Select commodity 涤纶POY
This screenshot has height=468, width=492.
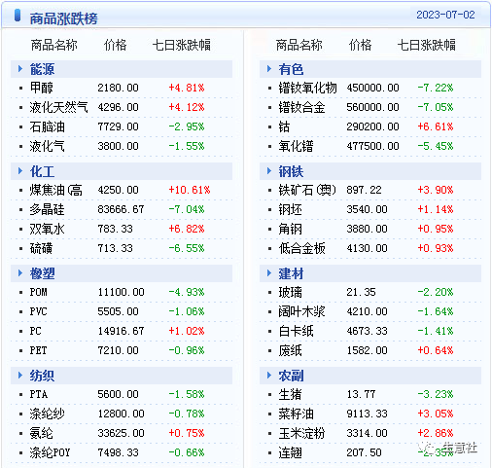[50, 452]
